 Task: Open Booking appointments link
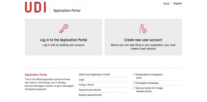(90, 95)
